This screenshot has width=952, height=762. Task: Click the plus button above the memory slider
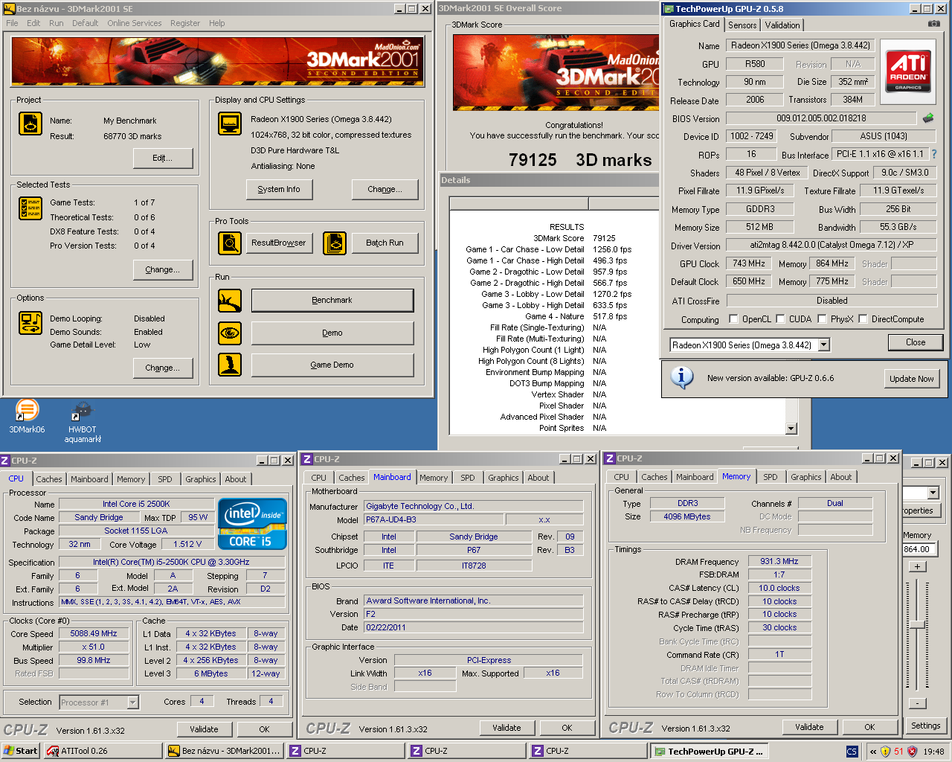(918, 566)
